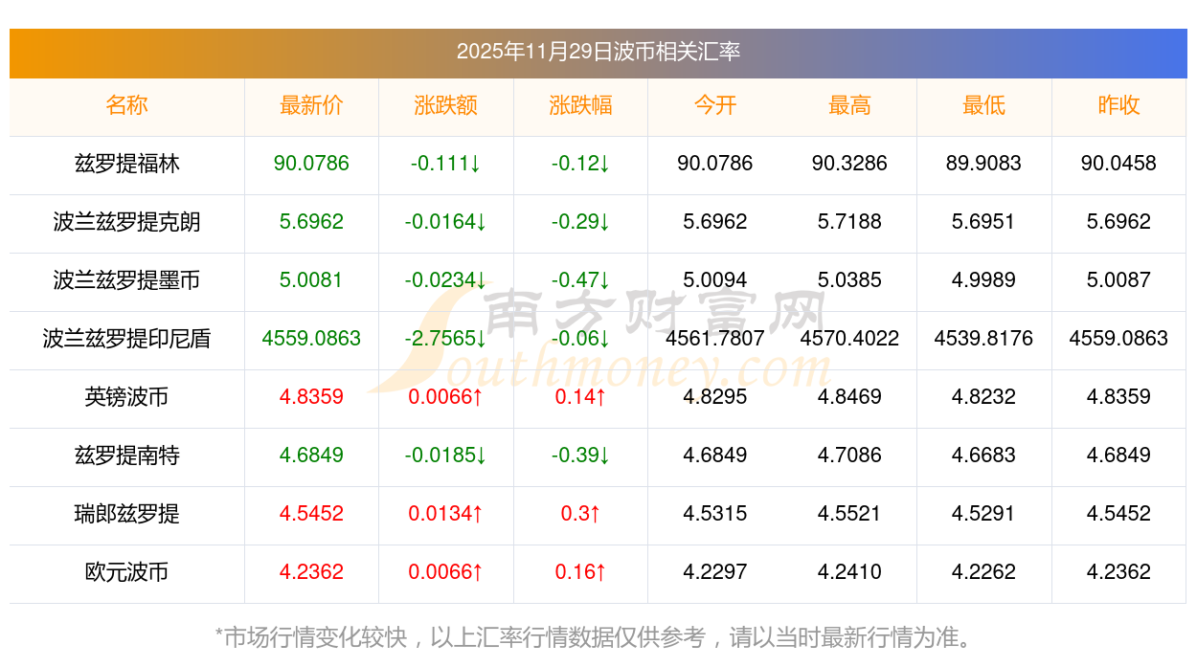Click the disclaimer text *市场行情变化较快
This screenshot has width=1197, height=667.
[x=310, y=637]
